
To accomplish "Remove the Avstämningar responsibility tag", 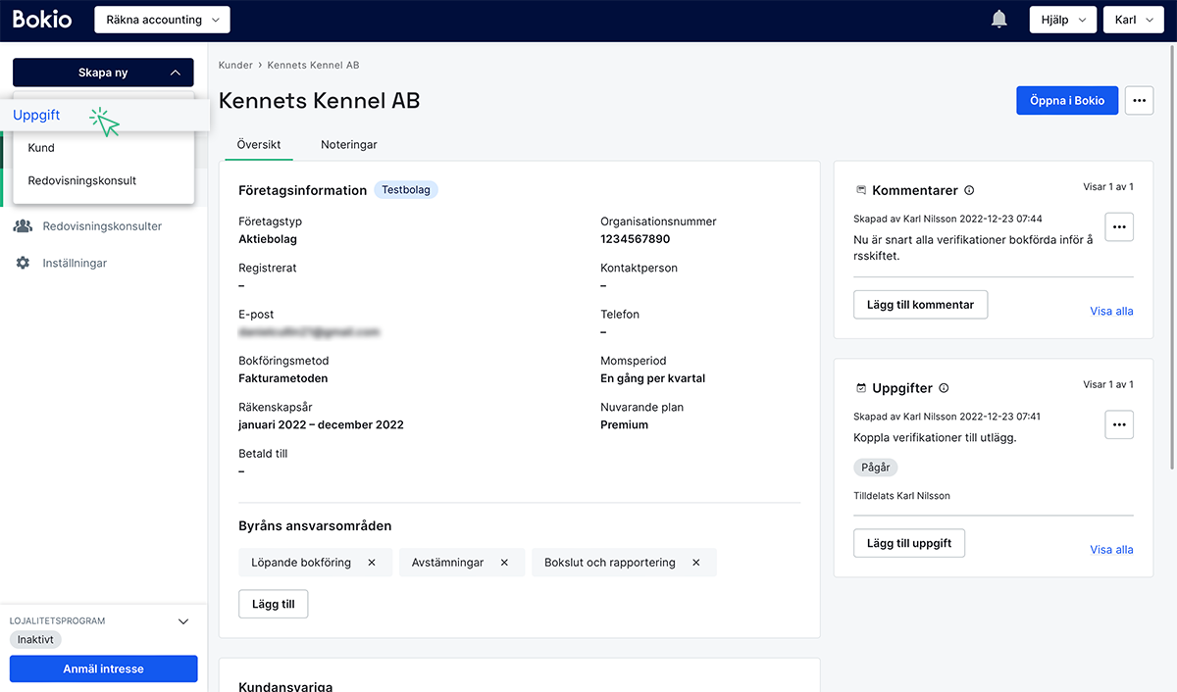I will pos(504,563).
